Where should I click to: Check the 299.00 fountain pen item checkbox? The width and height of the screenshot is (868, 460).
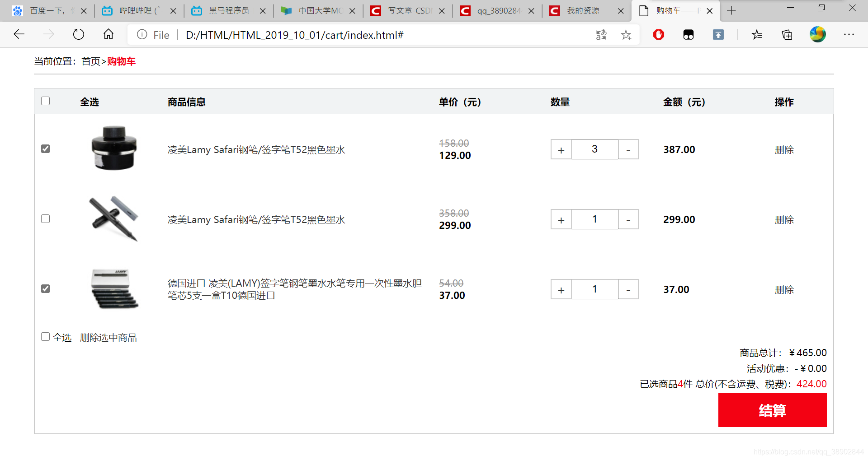tap(46, 219)
